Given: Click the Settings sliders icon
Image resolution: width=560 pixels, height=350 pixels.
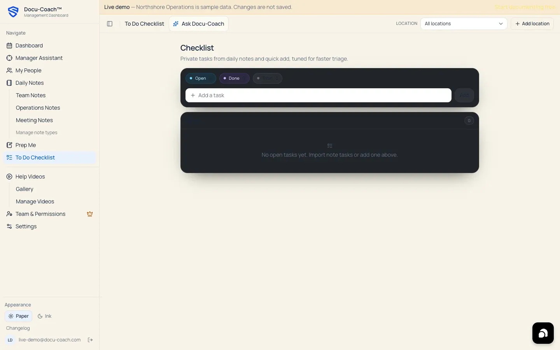Looking at the screenshot, I should tap(9, 226).
